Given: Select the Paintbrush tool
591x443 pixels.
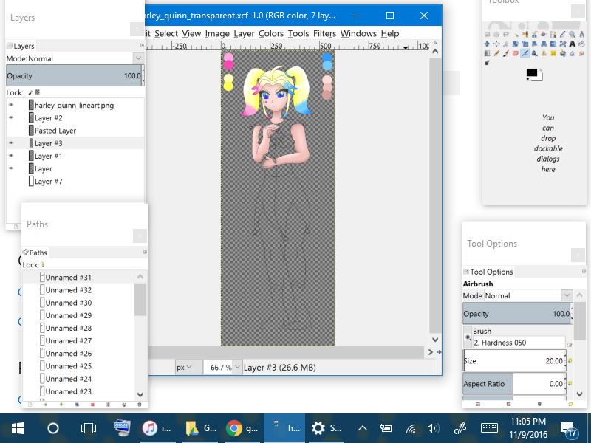Looking at the screenshot, I should click(506, 53).
